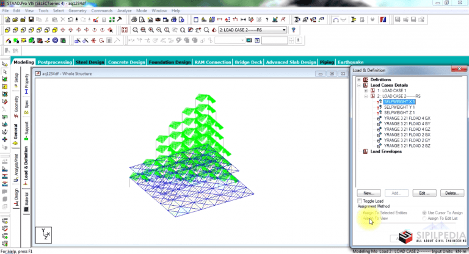Click the Undo arrow icon
The image size is (469, 254).
click(71, 20)
